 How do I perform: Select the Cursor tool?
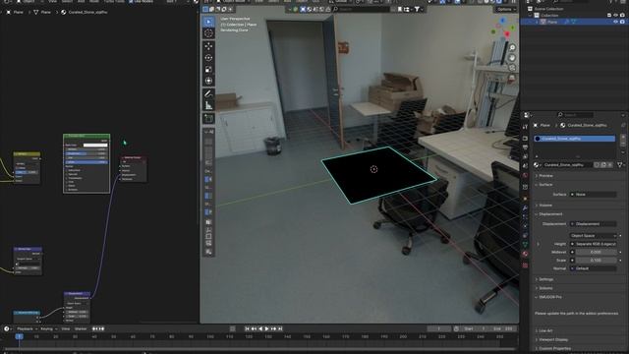(208, 33)
